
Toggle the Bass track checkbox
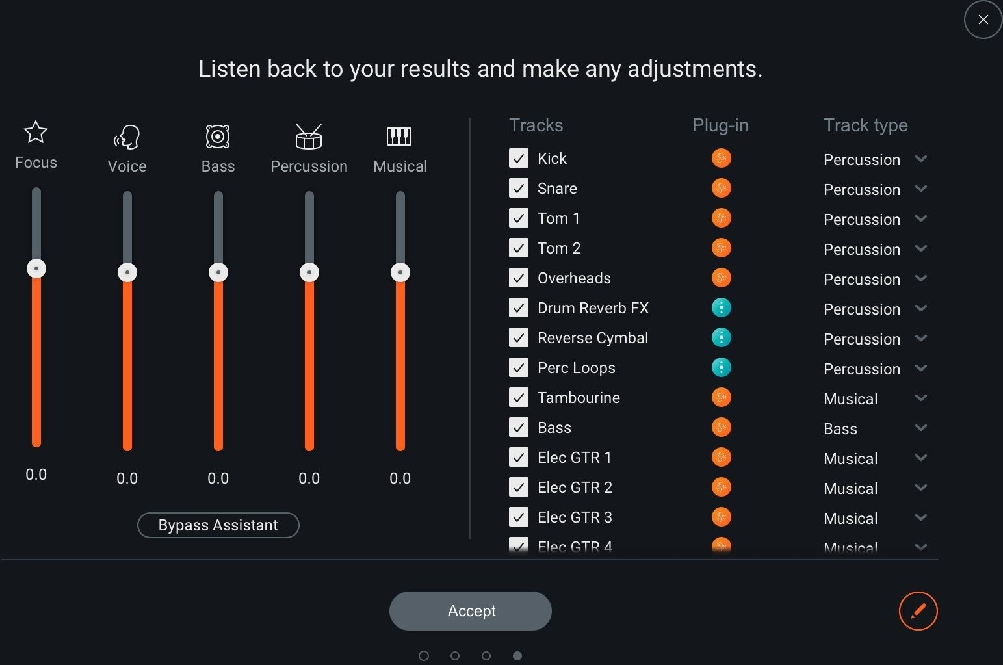point(519,427)
